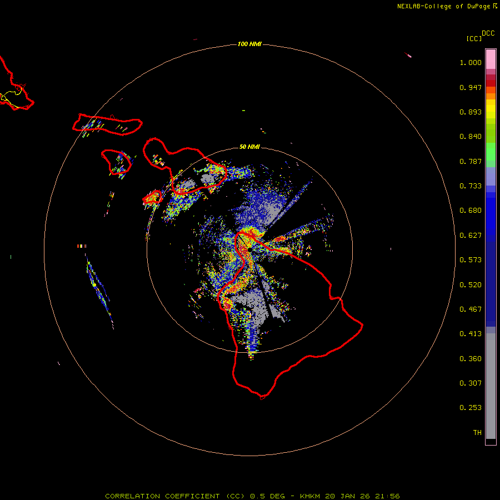Screen dimensions: 500x500
Task: Click the 100 NMI range ring label
Action: [249, 44]
